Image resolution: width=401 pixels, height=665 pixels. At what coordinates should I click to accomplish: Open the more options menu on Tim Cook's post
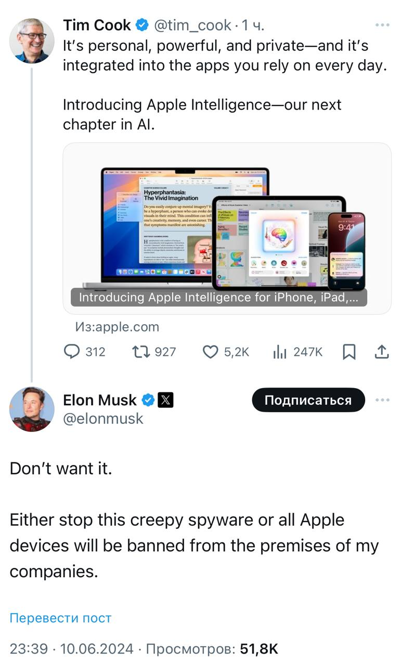382,25
